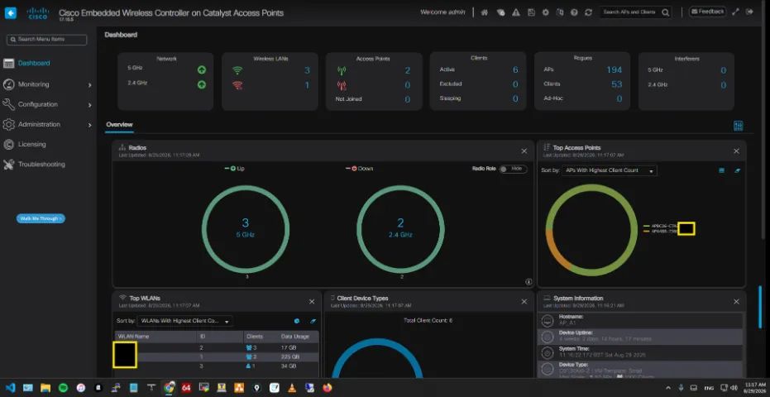Screen dimensions: 770x397
Task: Click the Feedback button
Action: pos(708,12)
